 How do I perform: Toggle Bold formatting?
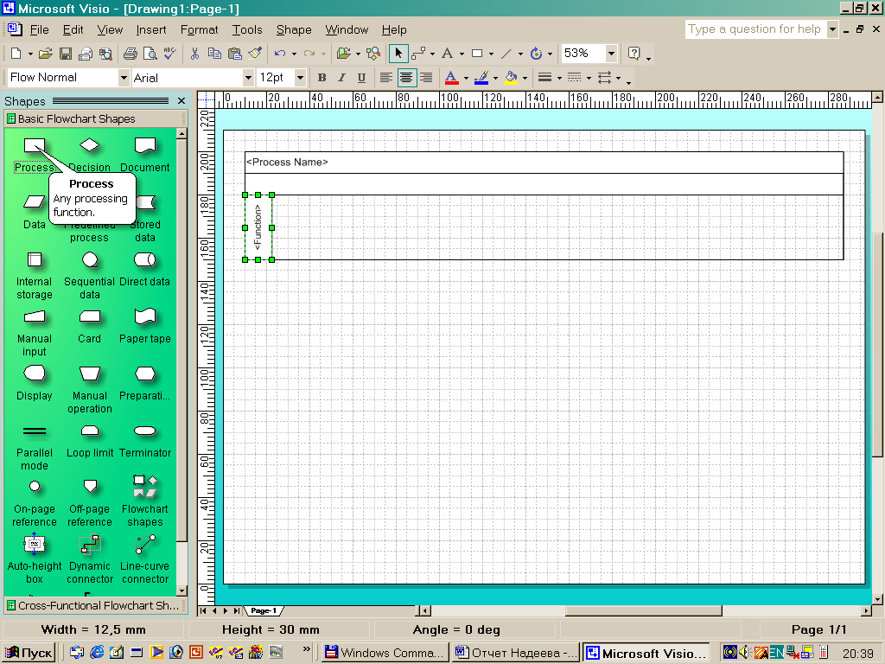pyautogui.click(x=322, y=77)
